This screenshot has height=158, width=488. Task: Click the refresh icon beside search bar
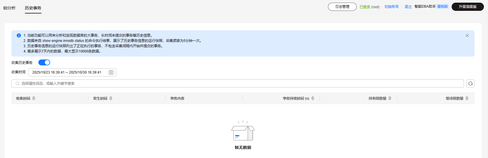click(x=470, y=84)
